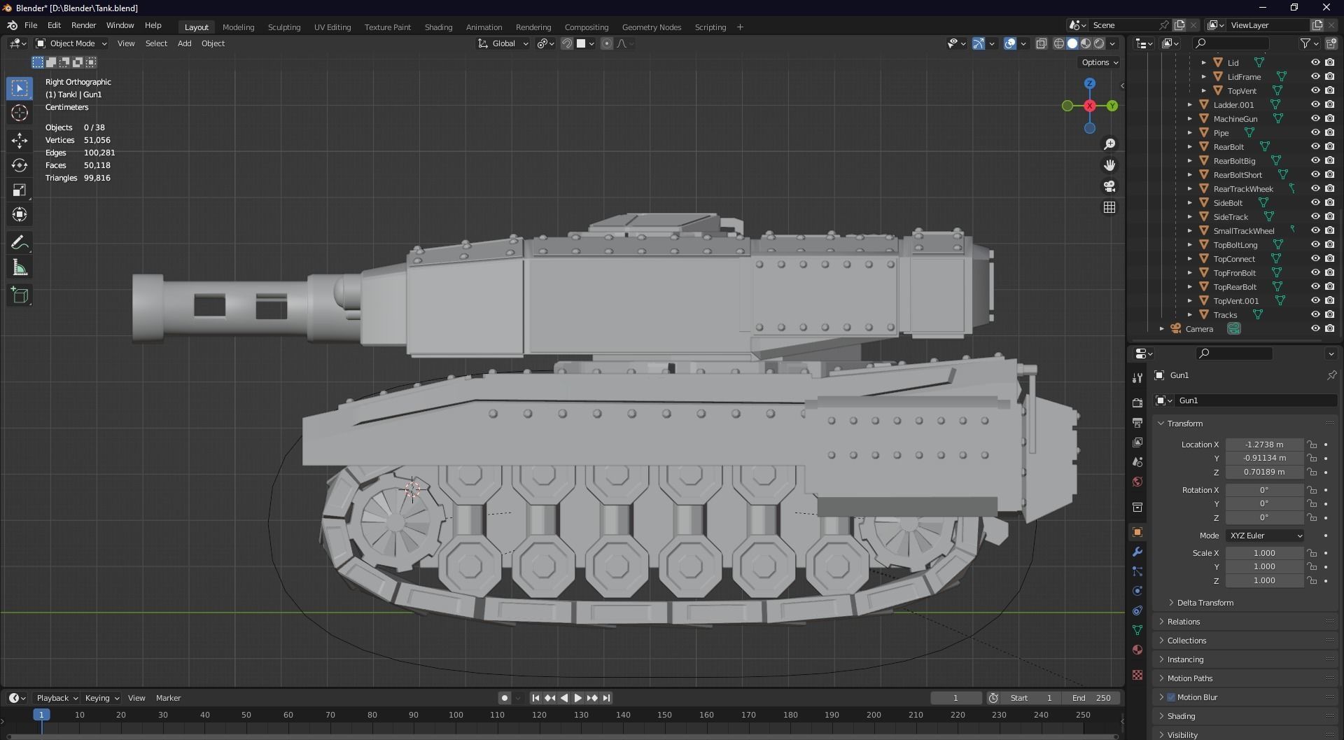
Task: Switch to the Shading workspace tab
Action: [439, 27]
